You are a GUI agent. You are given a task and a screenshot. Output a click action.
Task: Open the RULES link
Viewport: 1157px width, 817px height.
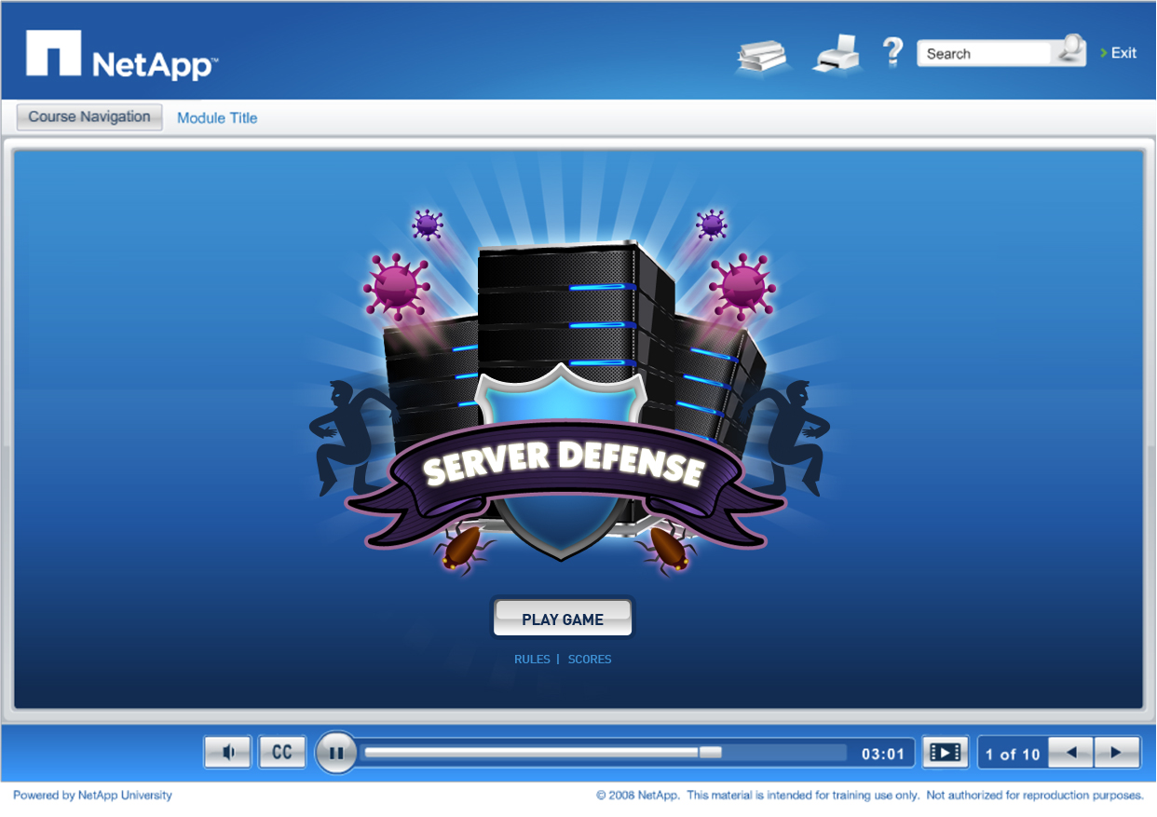pos(532,660)
